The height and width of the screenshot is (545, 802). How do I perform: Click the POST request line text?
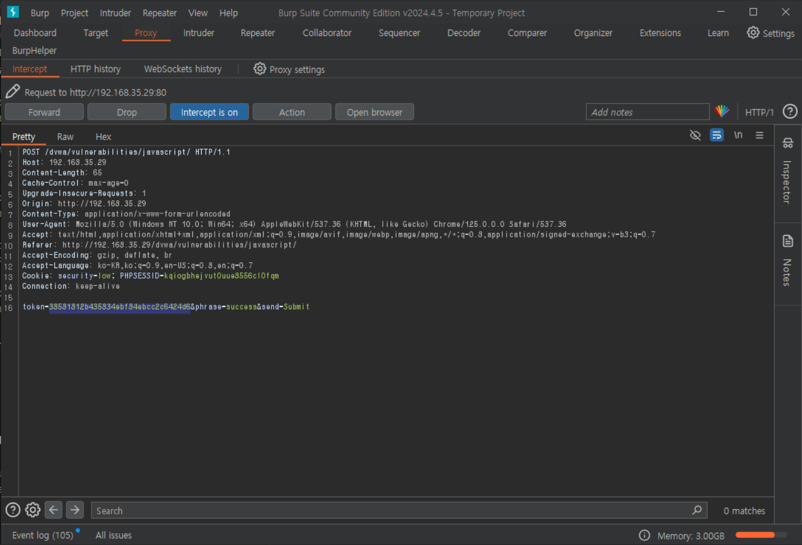click(x=126, y=152)
